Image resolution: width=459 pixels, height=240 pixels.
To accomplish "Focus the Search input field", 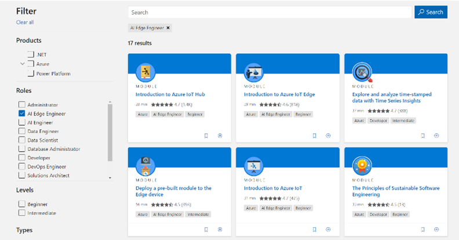I will [269, 12].
